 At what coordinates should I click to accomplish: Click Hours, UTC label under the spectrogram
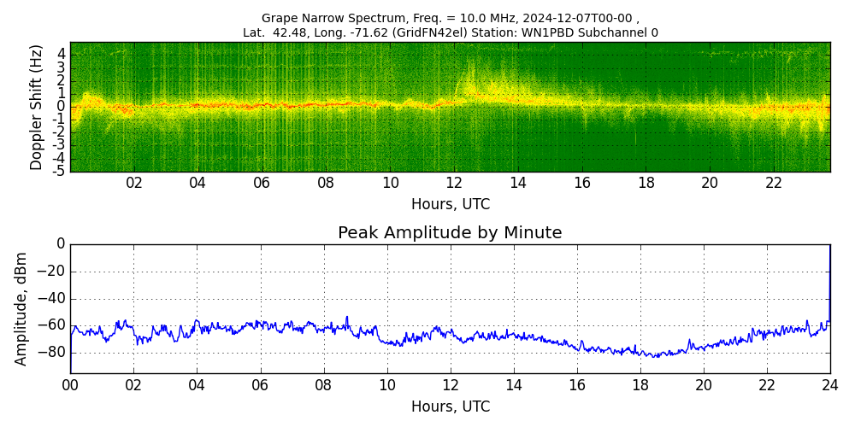450,205
